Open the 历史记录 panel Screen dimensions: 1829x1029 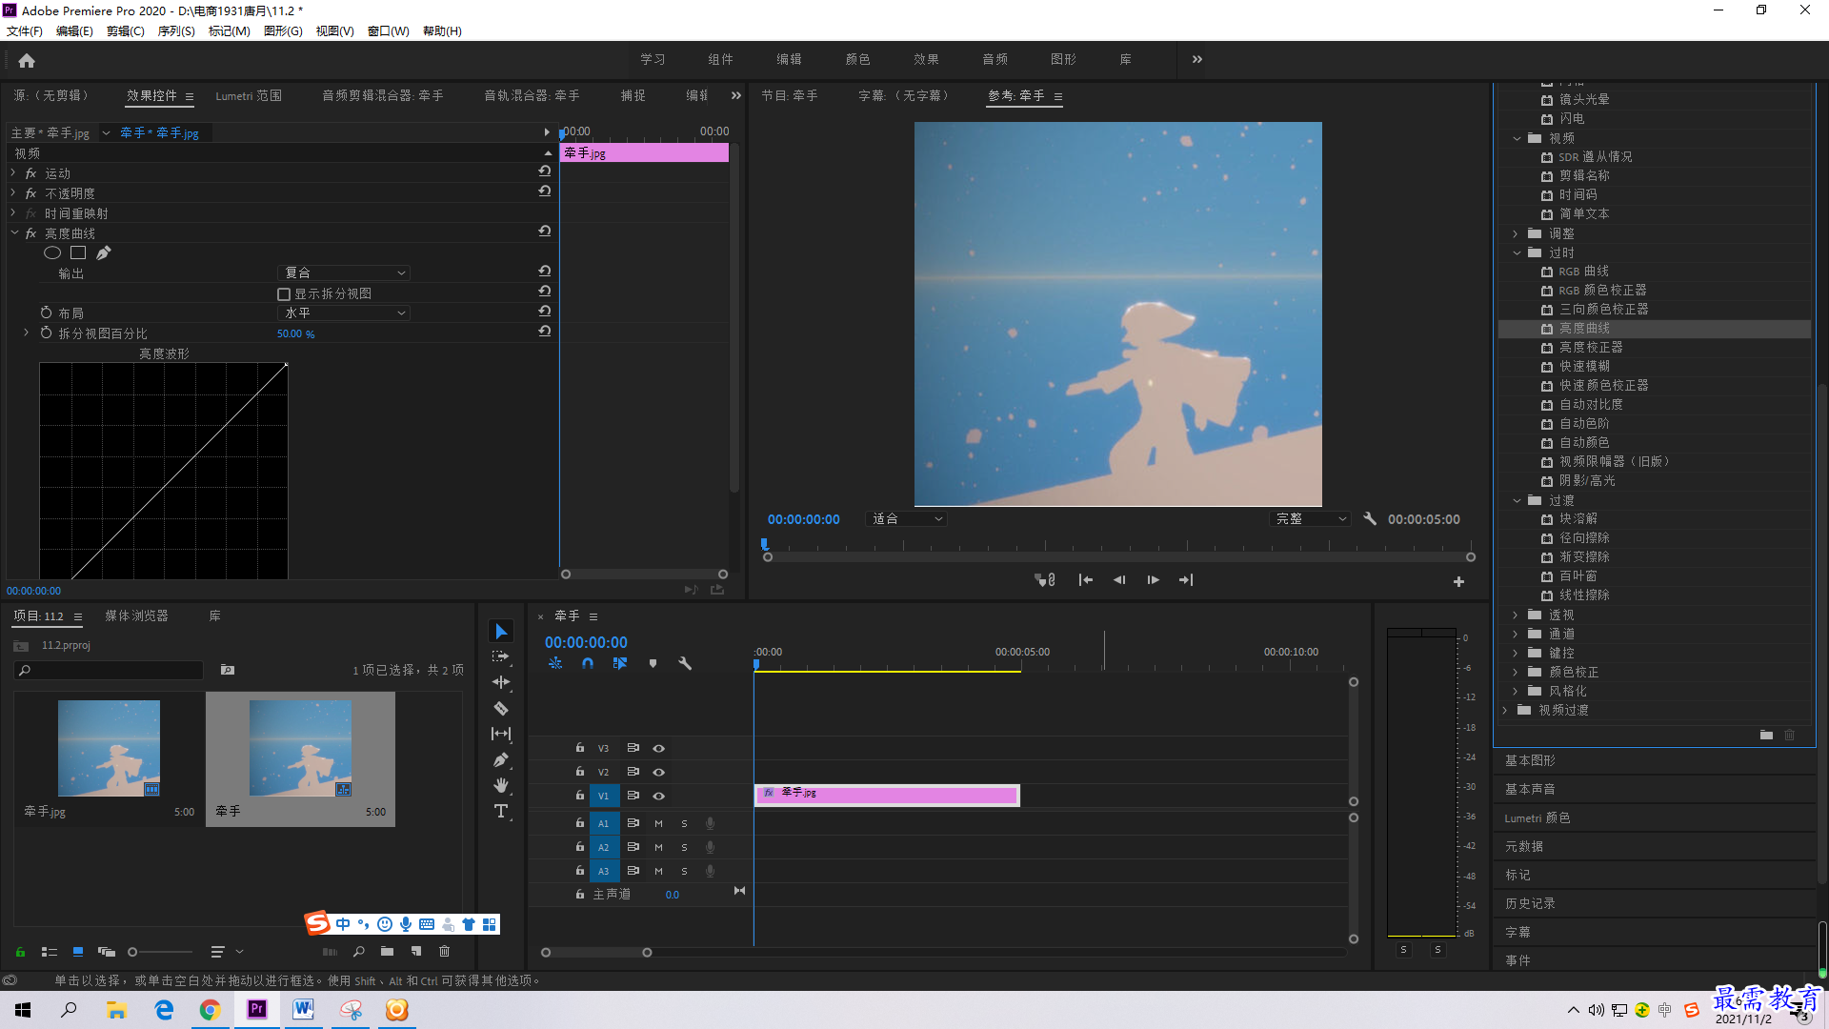(1531, 903)
